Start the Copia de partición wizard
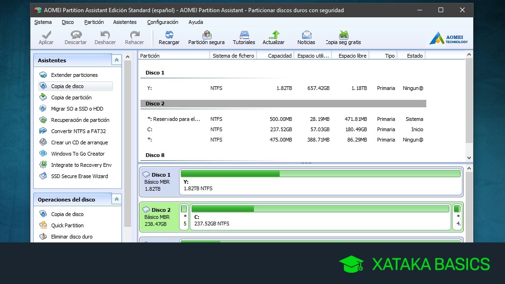The width and height of the screenshot is (505, 284). (x=71, y=97)
